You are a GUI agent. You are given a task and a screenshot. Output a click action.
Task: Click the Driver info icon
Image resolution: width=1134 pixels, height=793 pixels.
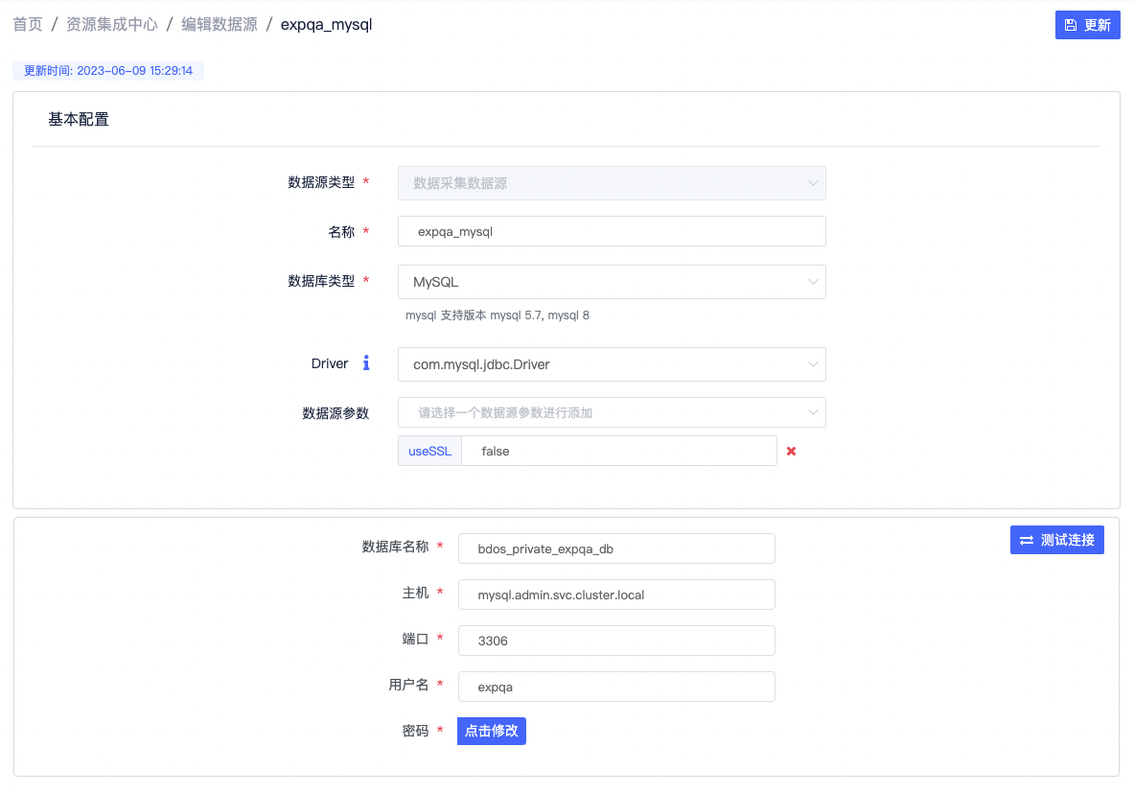coord(366,363)
